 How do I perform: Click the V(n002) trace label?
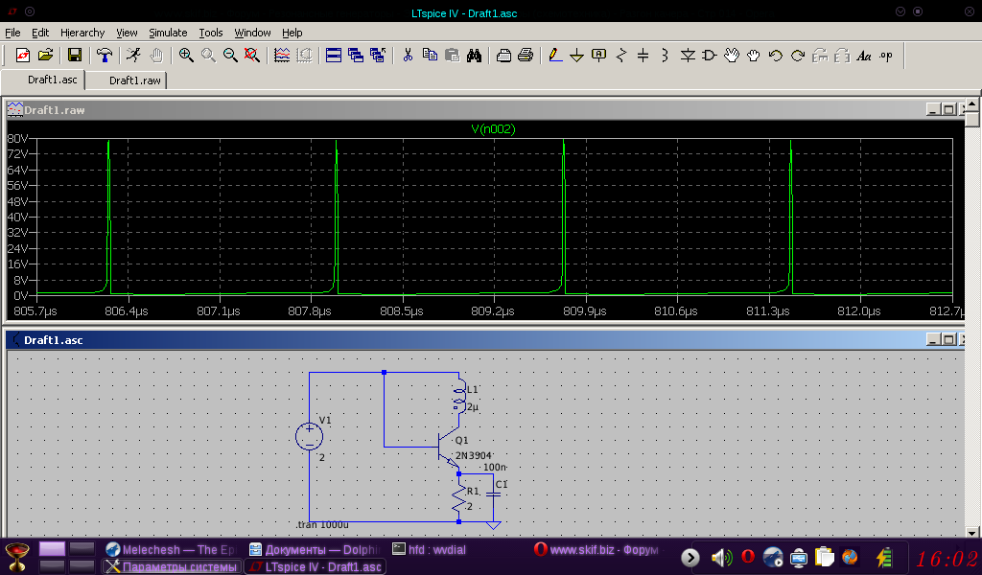[494, 128]
